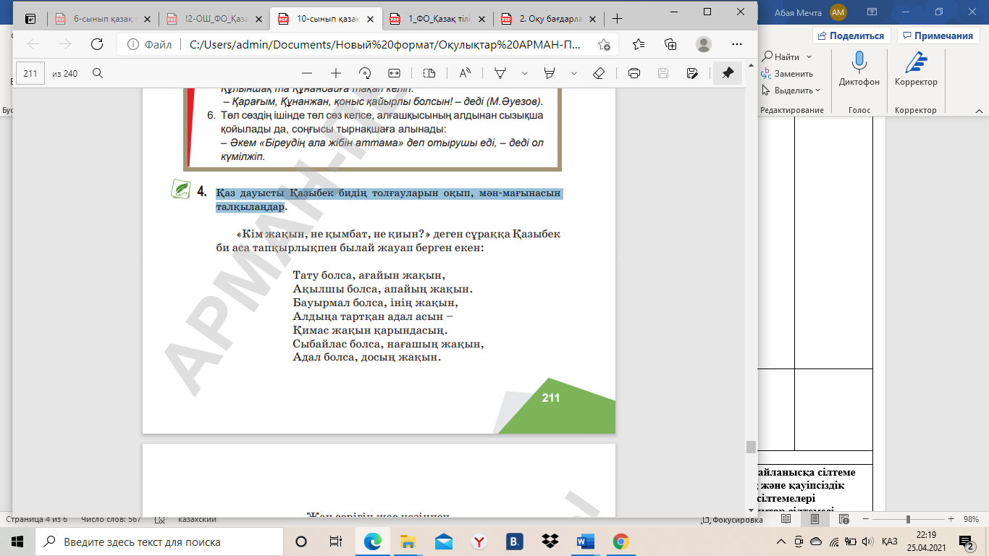Open Yandex Browser from the taskbar
This screenshot has width=989, height=556.
479,542
